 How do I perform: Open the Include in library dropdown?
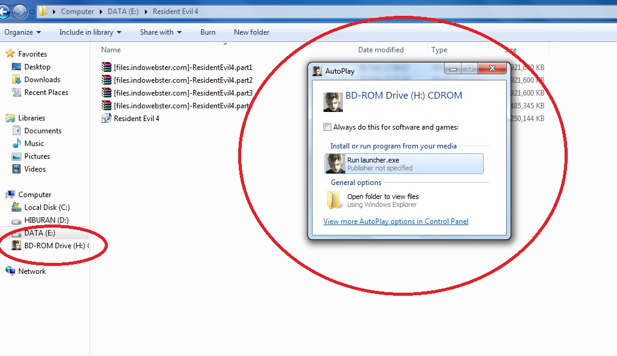90,32
